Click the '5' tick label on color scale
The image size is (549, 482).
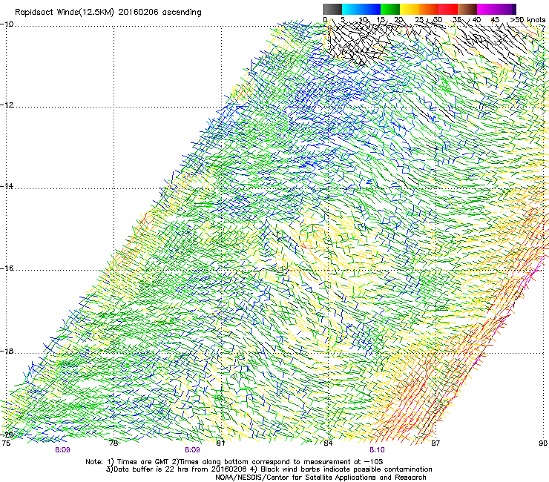(343, 20)
